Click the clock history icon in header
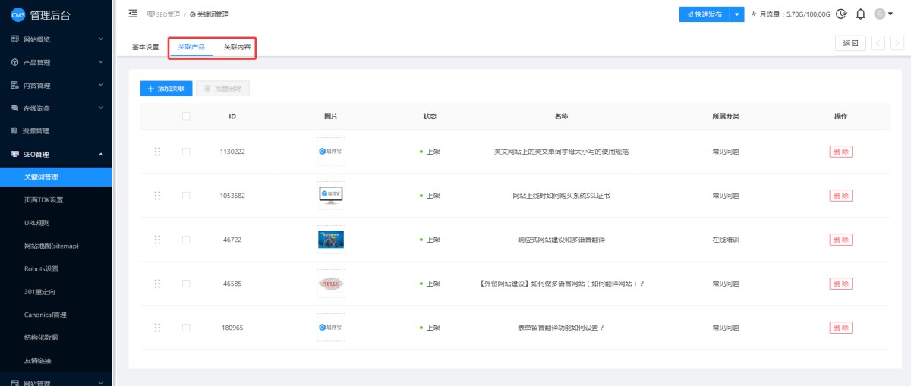The width and height of the screenshot is (911, 386). (841, 14)
